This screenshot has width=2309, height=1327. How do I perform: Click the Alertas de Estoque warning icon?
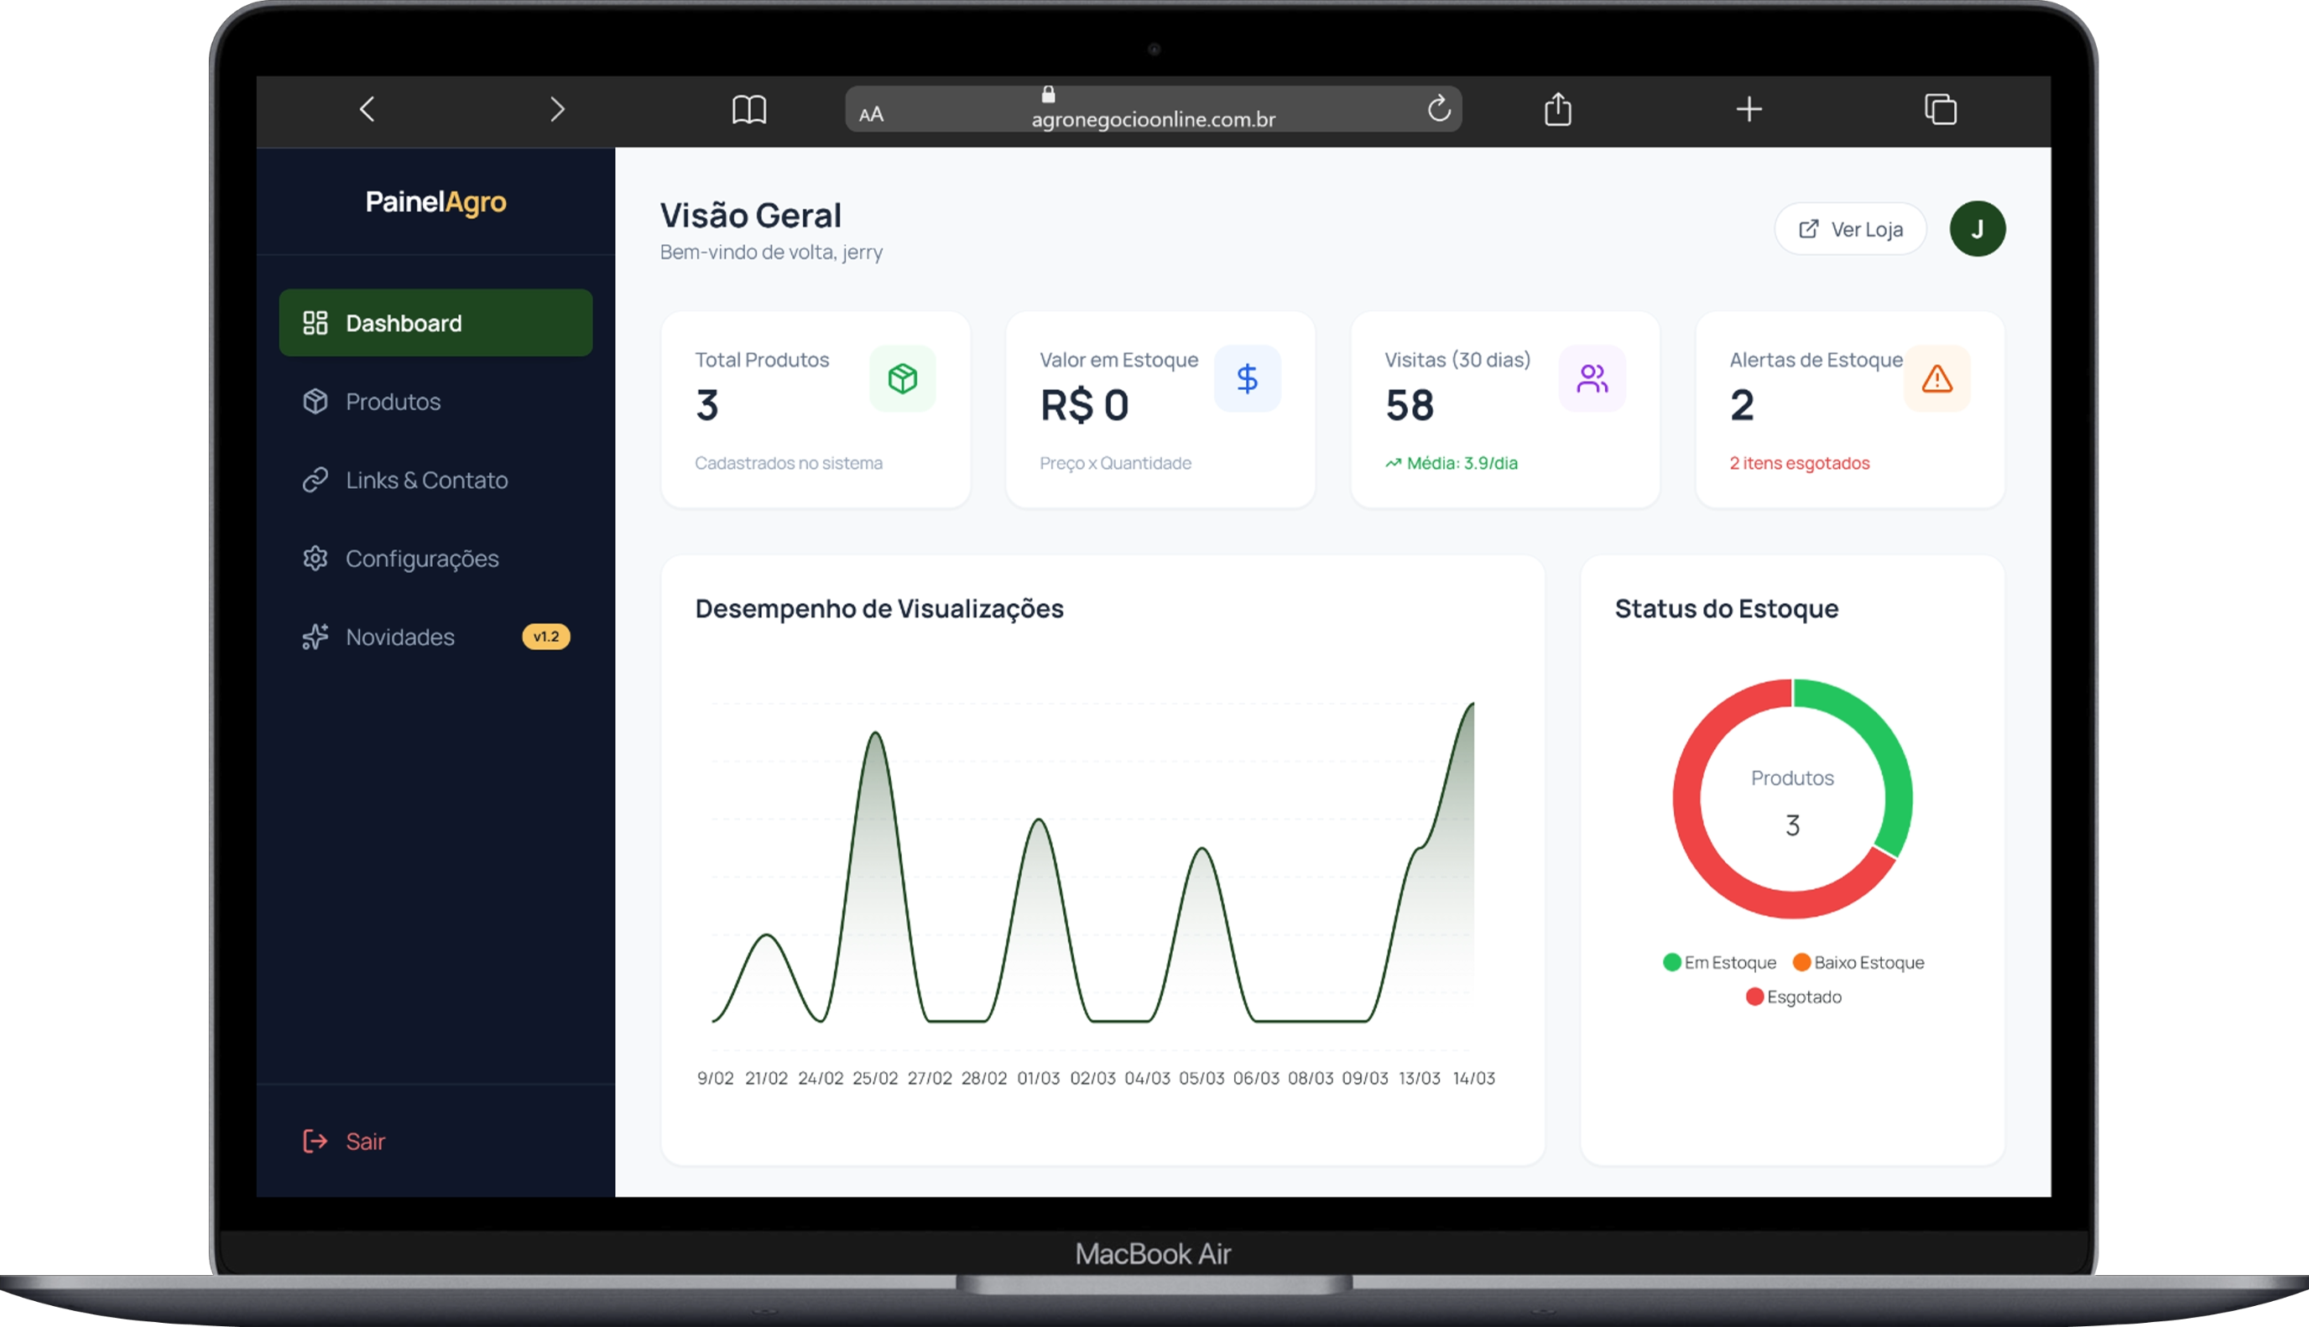coord(1936,379)
